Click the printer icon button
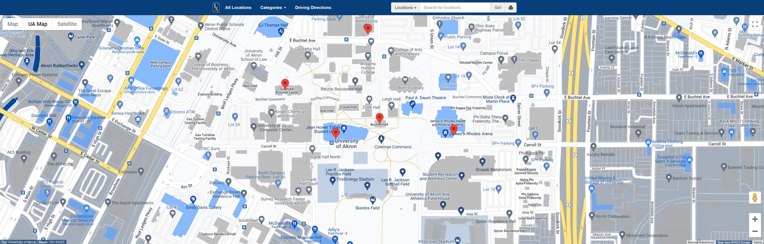 point(511,7)
